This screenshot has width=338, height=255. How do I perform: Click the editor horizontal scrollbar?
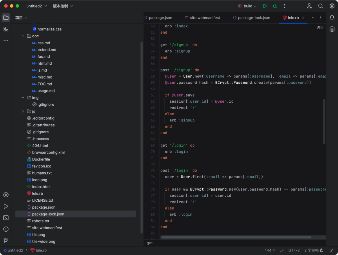pos(236,237)
